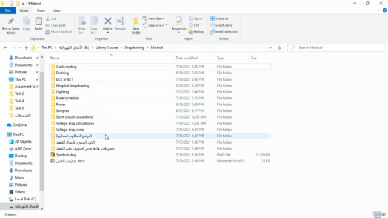Image resolution: width=388 pixels, height=218 pixels.
Task: Click the Paste ribbon icon
Action: 38,22
